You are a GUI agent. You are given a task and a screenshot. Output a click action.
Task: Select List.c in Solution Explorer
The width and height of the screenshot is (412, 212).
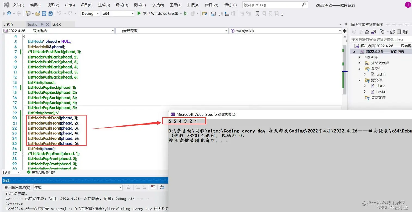[x=381, y=86]
